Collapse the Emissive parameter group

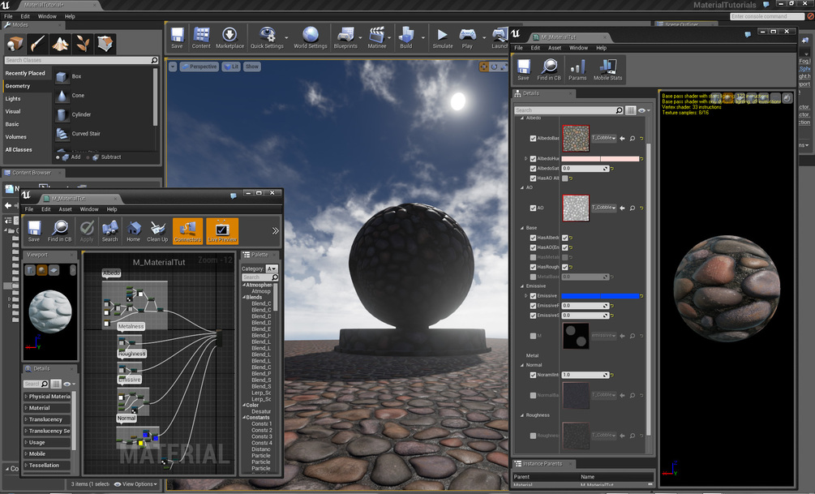pos(522,286)
